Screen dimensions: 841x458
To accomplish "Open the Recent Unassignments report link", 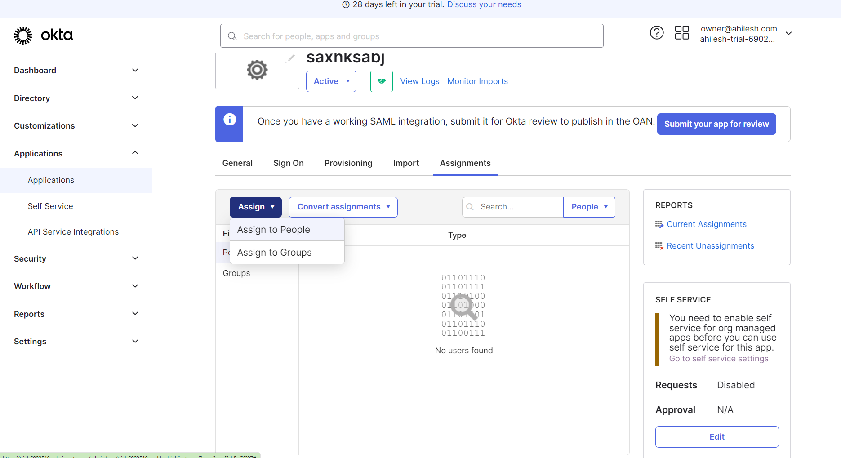I will [710, 246].
